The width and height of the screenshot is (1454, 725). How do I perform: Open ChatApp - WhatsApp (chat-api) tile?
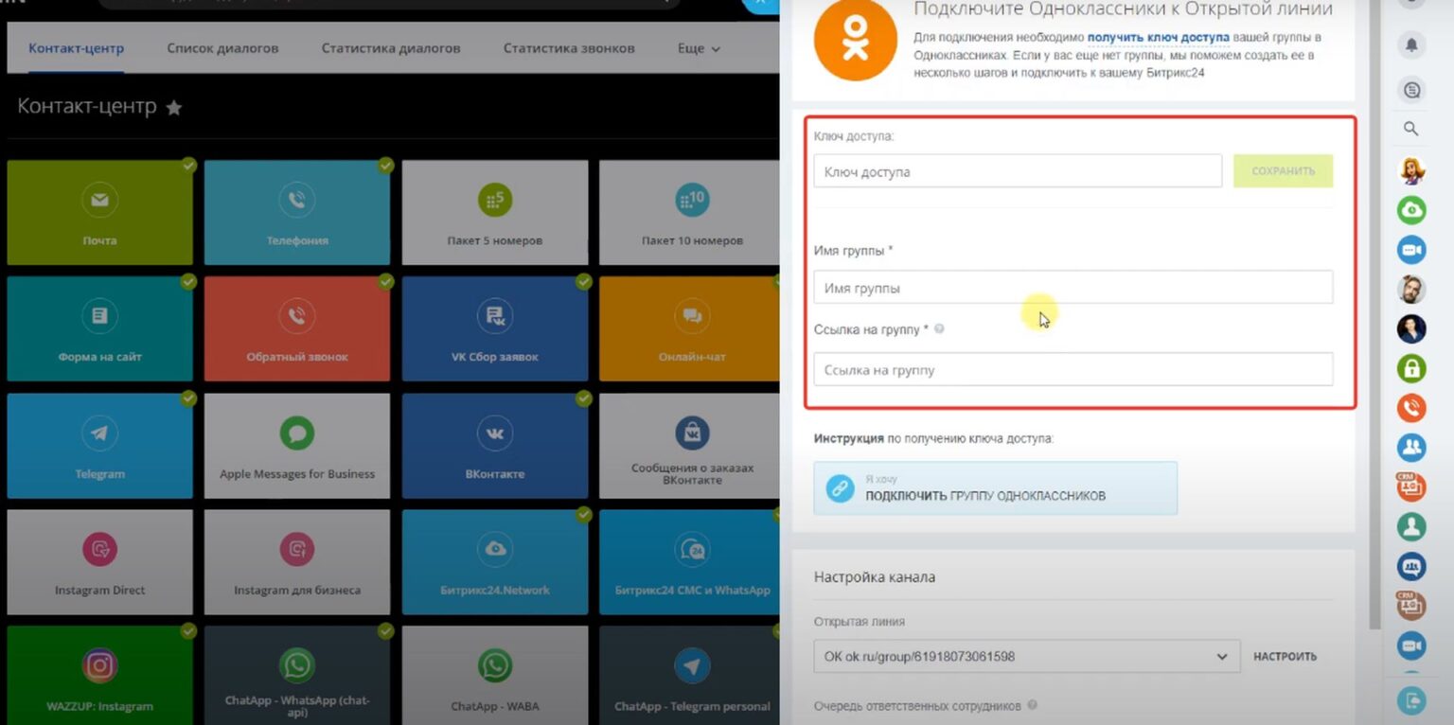pyautogui.click(x=297, y=676)
